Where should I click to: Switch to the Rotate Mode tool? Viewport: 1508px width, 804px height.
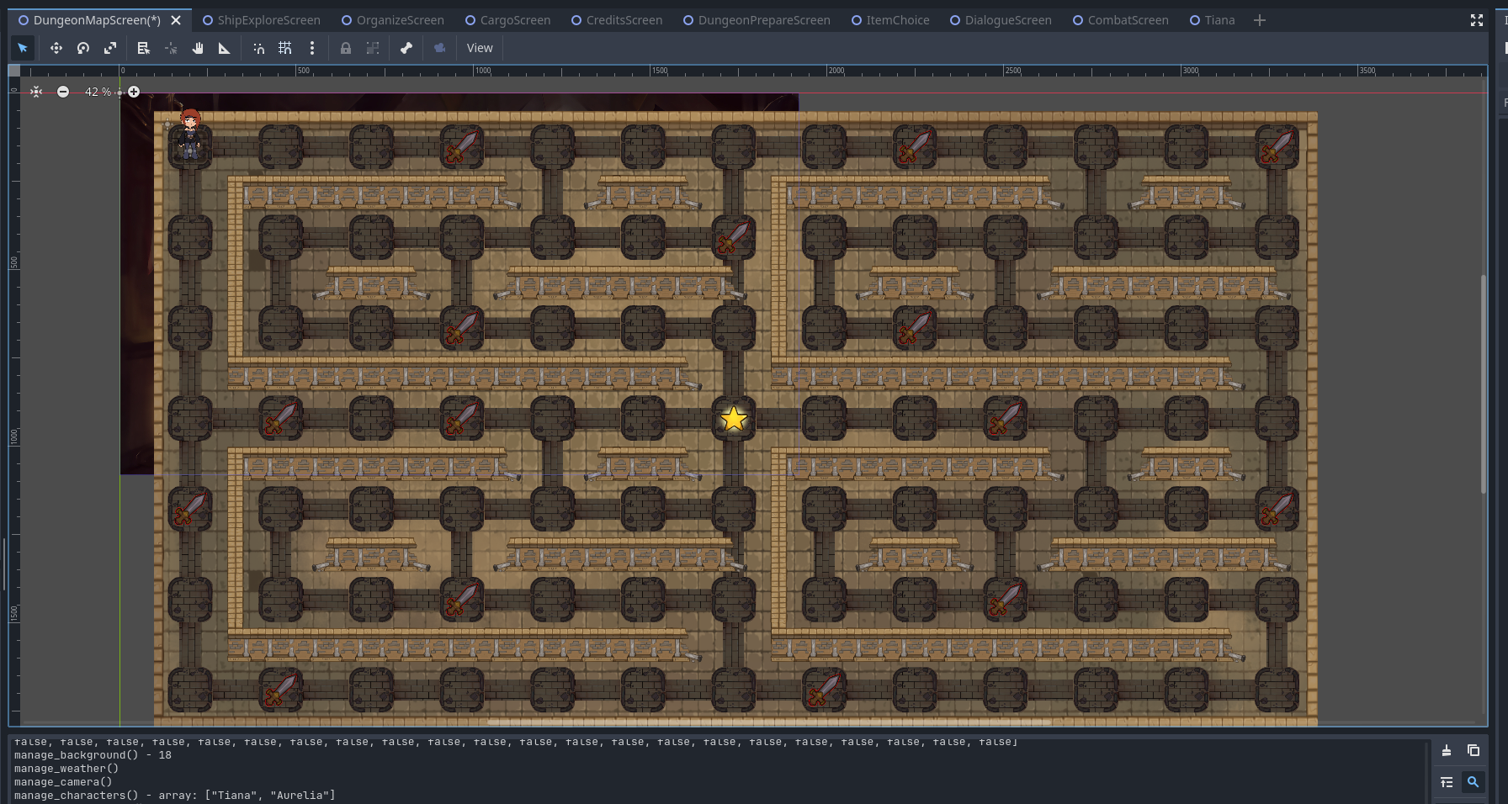tap(83, 48)
